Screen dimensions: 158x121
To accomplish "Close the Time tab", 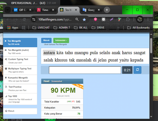I will tap(53, 10).
